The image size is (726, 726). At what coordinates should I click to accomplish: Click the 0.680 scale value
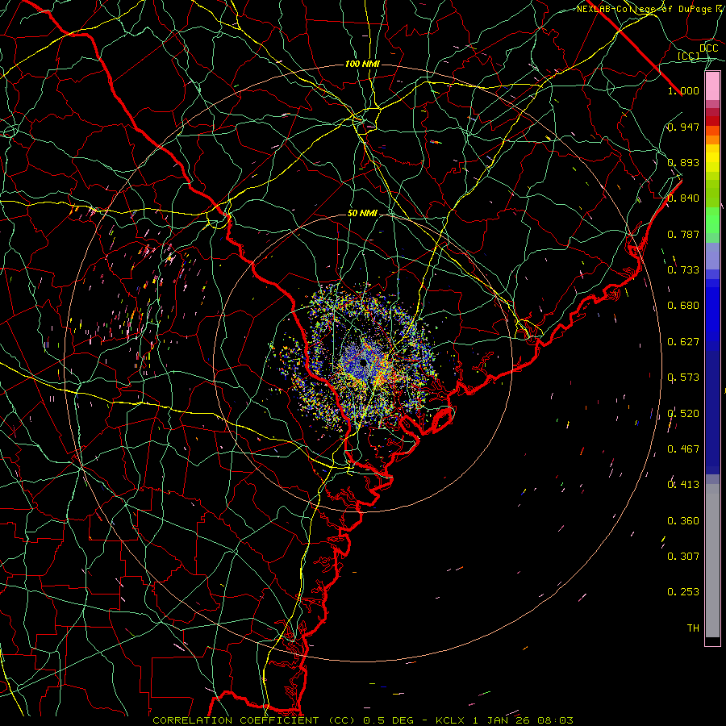click(x=683, y=306)
